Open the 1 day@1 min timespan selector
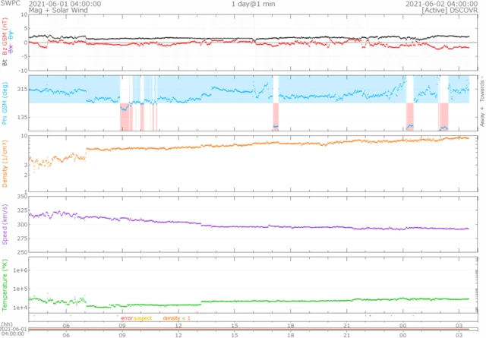486x338 pixels. (x=254, y=4)
